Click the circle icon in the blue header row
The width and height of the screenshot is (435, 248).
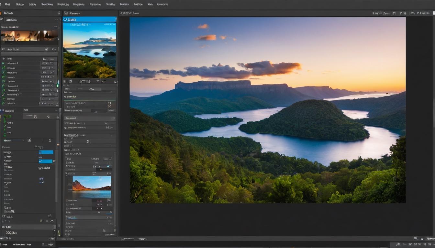[66, 19]
